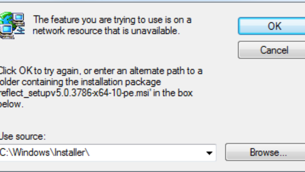Click the word "below." in the instructions
Image resolution: width=305 pixels, height=172 pixels.
pyautogui.click(x=12, y=104)
